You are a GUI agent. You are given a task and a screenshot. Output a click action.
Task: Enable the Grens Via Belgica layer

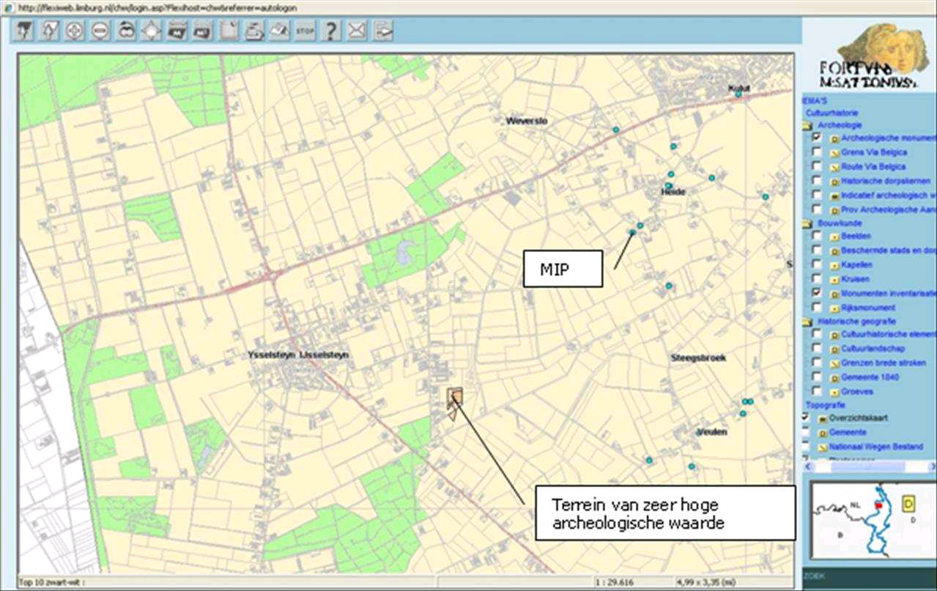click(x=816, y=152)
